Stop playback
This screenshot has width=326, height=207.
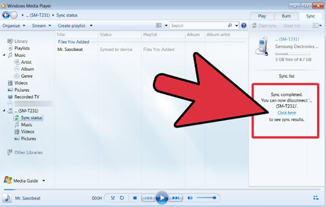point(135,198)
